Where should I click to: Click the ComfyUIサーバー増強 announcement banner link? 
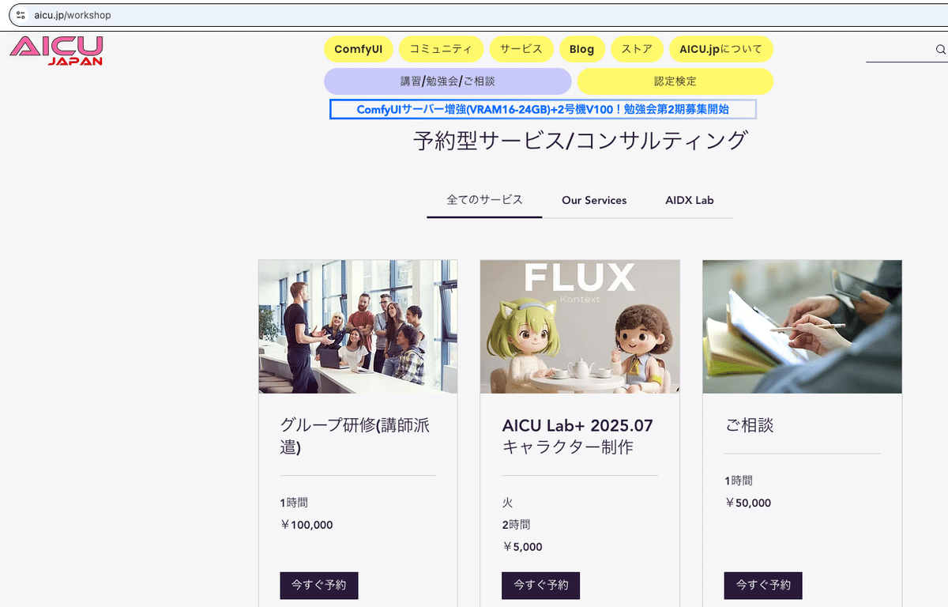pos(543,109)
